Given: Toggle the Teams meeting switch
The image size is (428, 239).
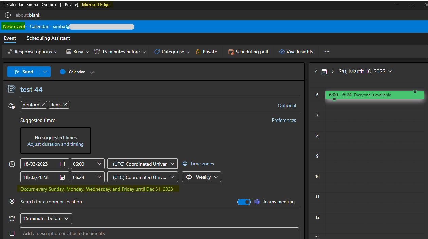Looking at the screenshot, I should pyautogui.click(x=244, y=202).
